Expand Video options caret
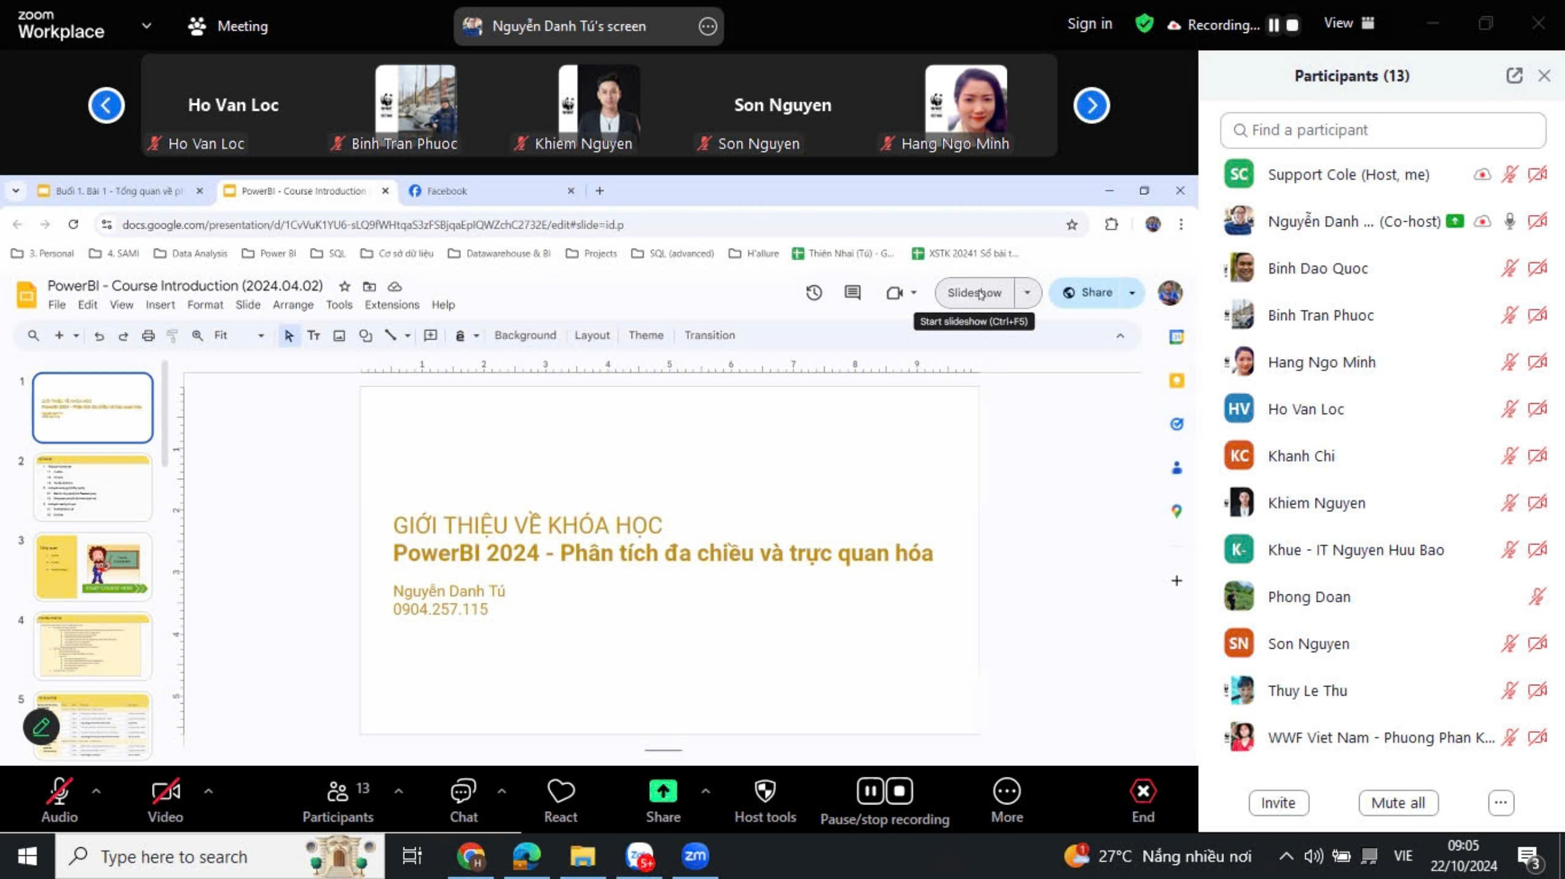Image resolution: width=1565 pixels, height=879 pixels. pos(208,791)
